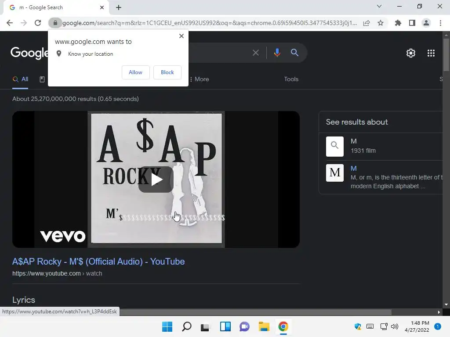Open the clock and date flyout
The image size is (450, 337).
point(417,326)
